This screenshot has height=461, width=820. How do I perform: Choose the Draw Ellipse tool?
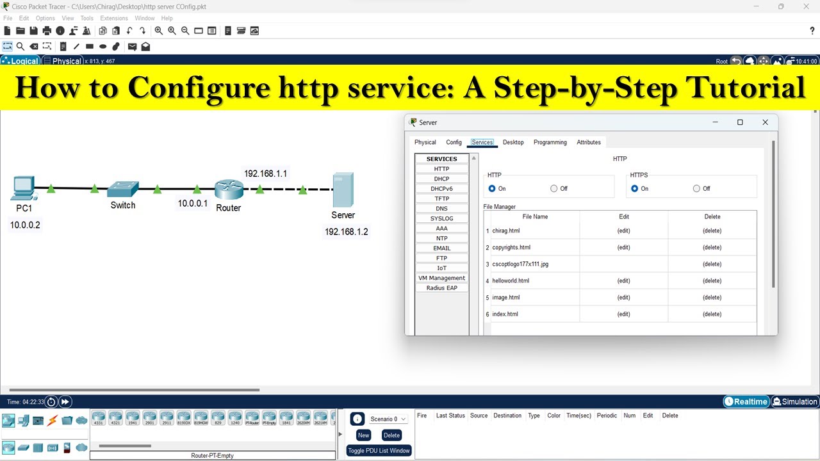[102, 46]
